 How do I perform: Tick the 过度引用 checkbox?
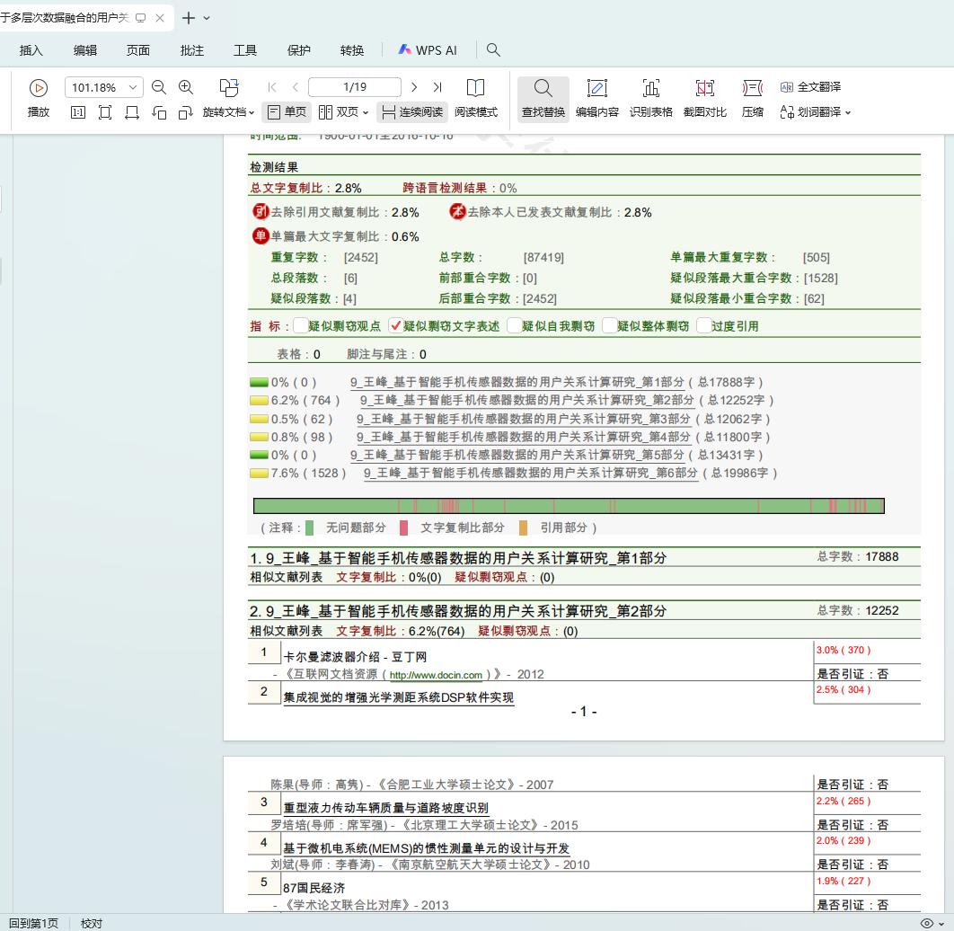coord(703,325)
